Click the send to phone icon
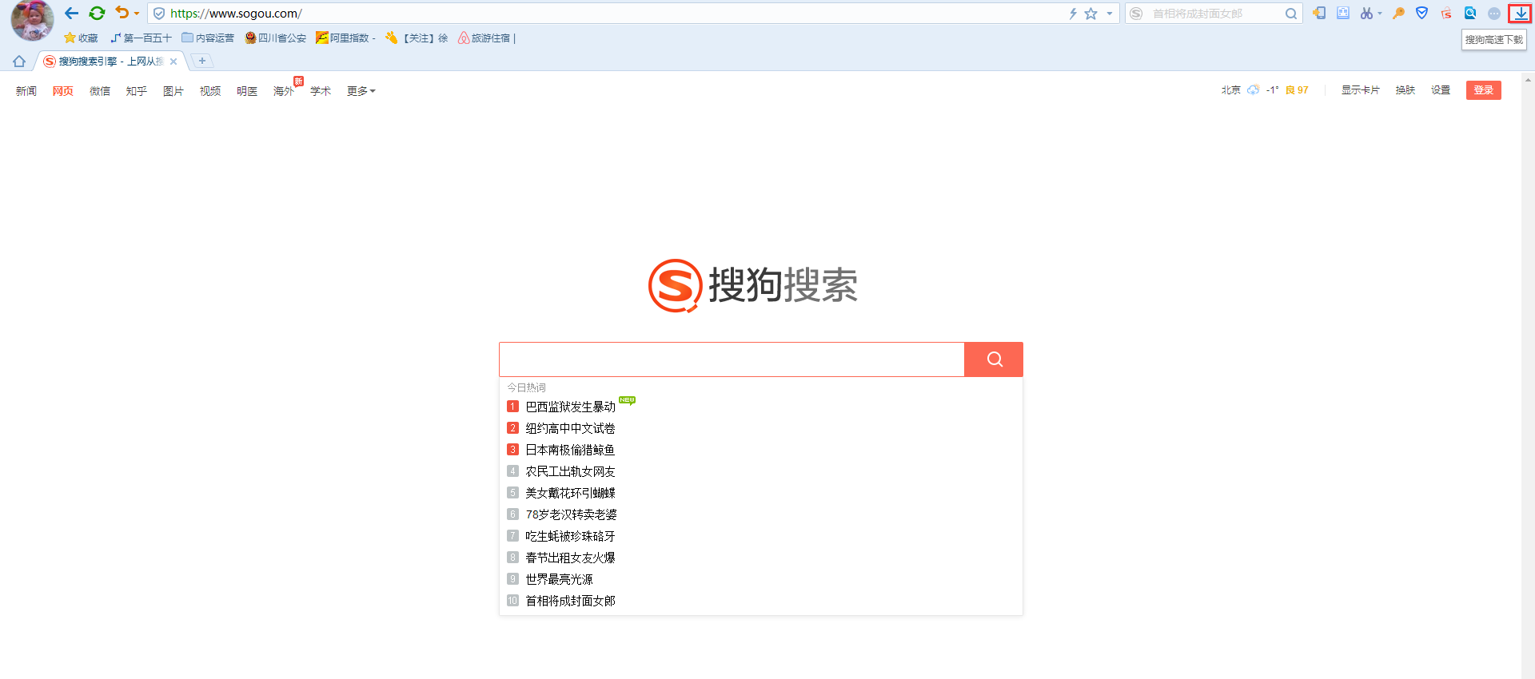The image size is (1535, 679). point(1319,13)
